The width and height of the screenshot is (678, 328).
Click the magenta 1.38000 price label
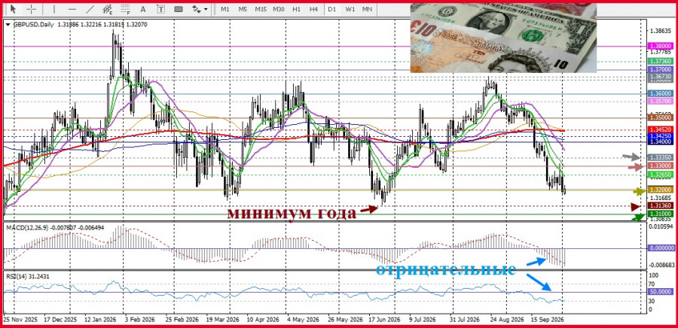(x=661, y=46)
